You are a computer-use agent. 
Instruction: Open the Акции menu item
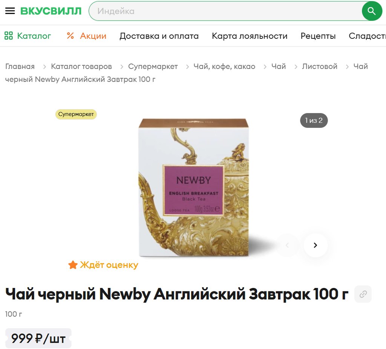tap(93, 36)
